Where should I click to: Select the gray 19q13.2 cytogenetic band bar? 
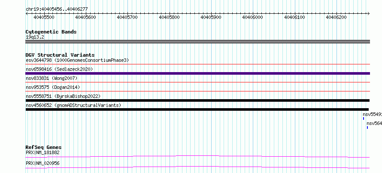tap(198, 41)
